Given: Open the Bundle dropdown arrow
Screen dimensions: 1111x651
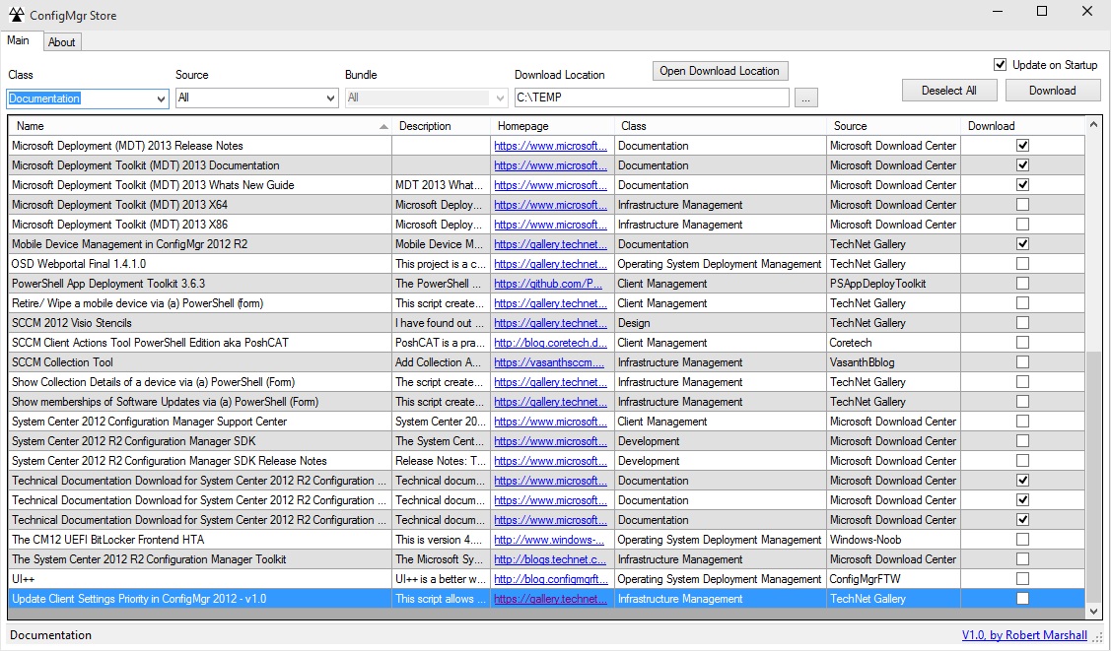Looking at the screenshot, I should point(500,98).
